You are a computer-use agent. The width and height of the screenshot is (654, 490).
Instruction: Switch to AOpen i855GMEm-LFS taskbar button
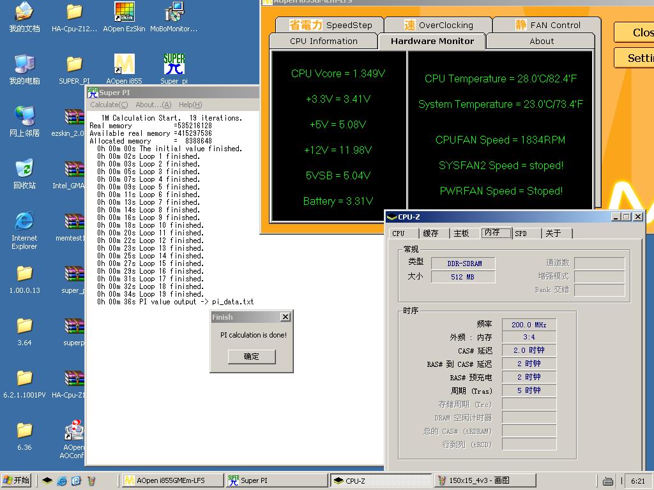[171, 480]
